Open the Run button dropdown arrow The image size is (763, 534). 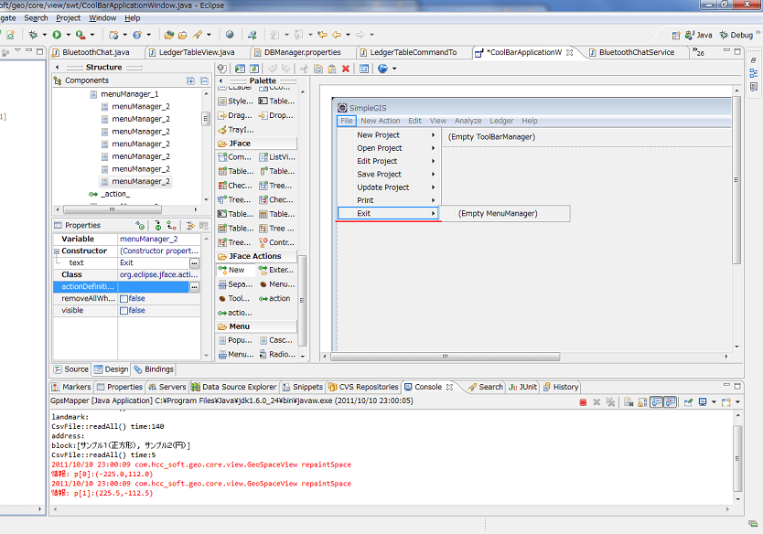(x=68, y=35)
